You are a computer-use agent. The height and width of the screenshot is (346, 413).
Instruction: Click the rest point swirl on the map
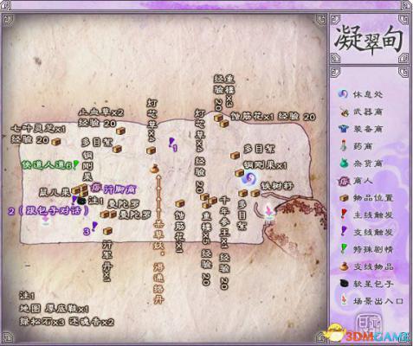(248, 178)
